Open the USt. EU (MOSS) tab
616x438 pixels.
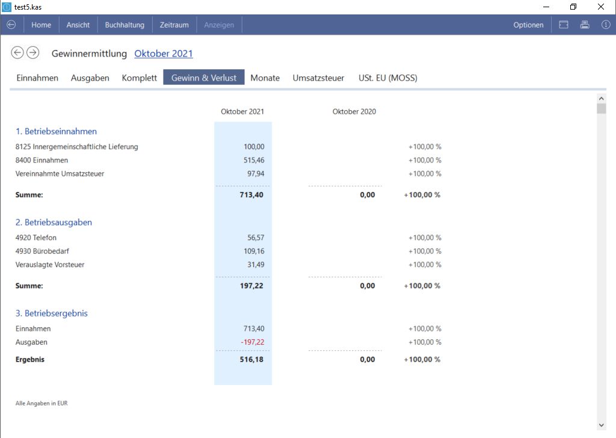388,78
